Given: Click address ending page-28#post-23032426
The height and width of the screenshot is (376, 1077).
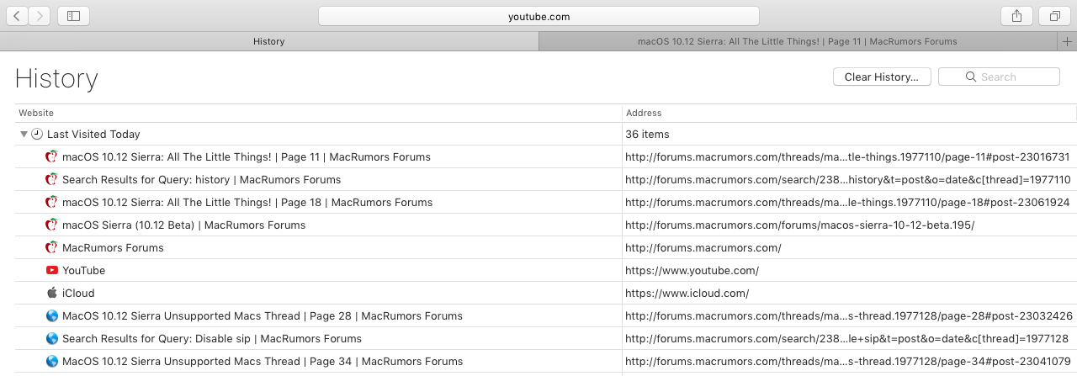Looking at the screenshot, I should 849,315.
